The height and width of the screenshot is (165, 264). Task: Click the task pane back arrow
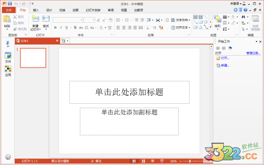pos(218,48)
